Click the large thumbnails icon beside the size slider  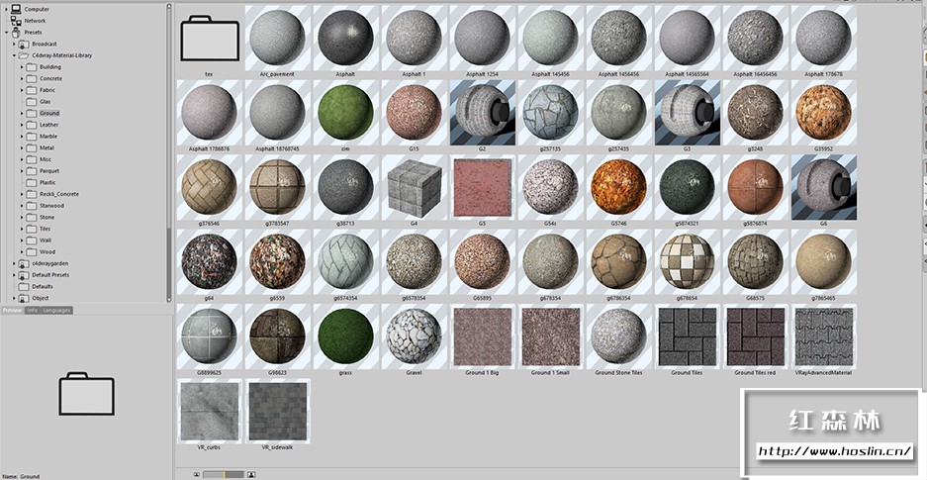[x=251, y=474]
